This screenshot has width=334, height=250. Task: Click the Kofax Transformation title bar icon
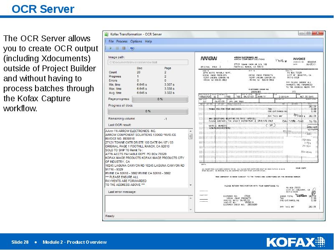[x=107, y=34]
